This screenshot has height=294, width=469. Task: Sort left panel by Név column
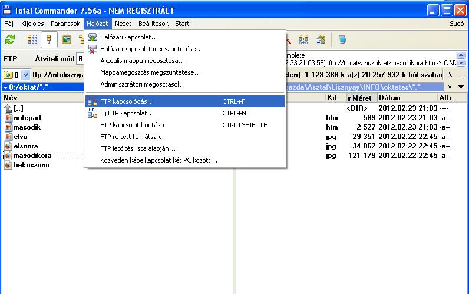(44, 97)
